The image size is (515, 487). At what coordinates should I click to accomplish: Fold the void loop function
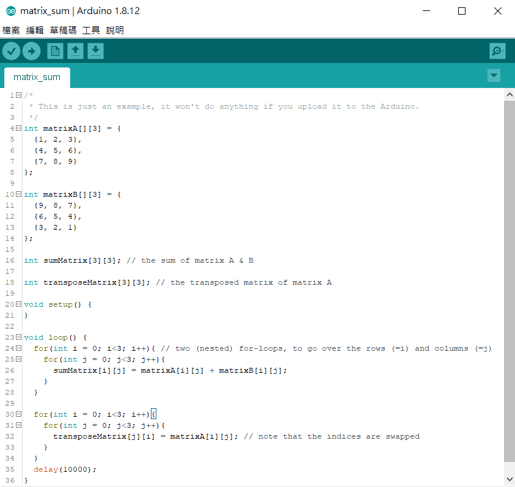18,337
